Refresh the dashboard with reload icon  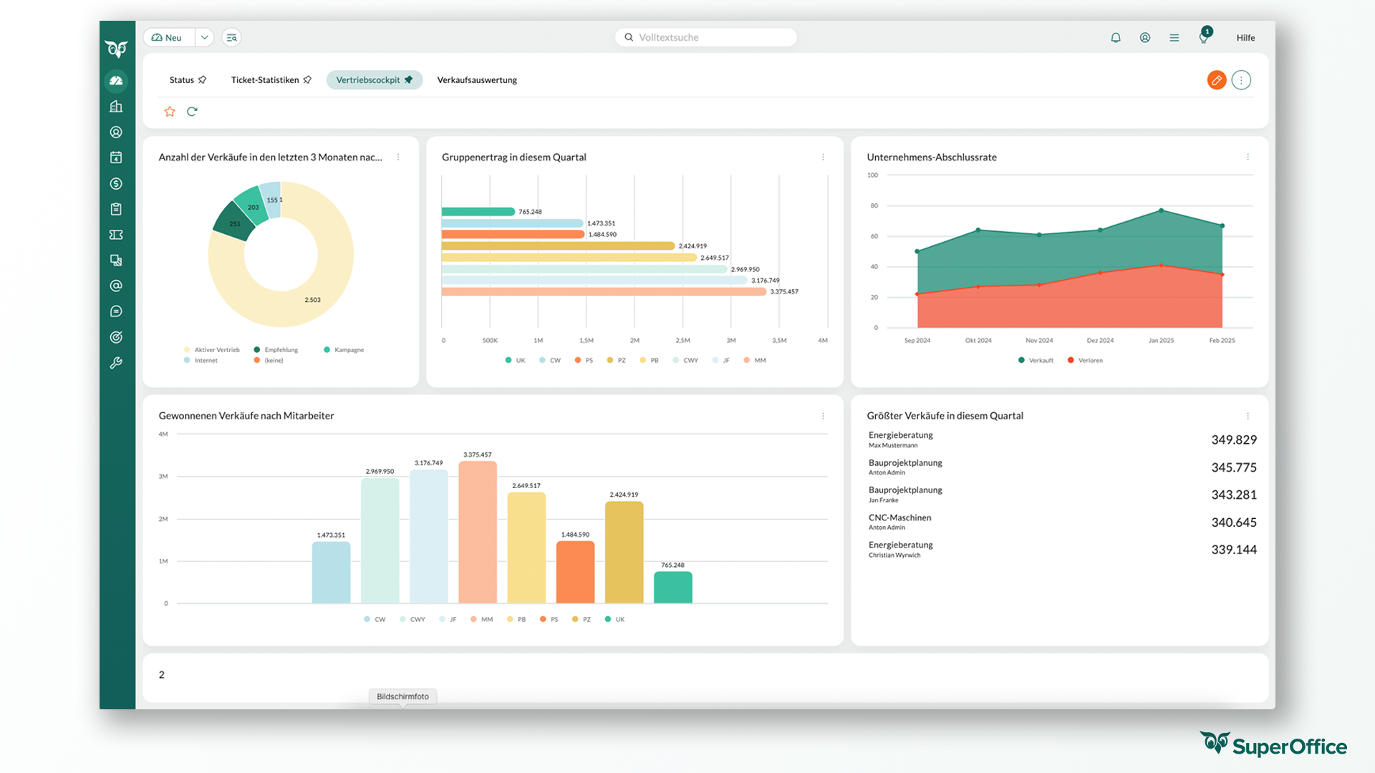(192, 112)
